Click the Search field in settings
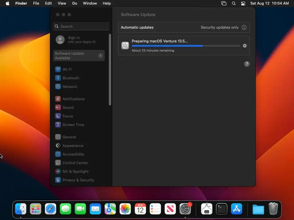The image size is (294, 220). (x=81, y=26)
